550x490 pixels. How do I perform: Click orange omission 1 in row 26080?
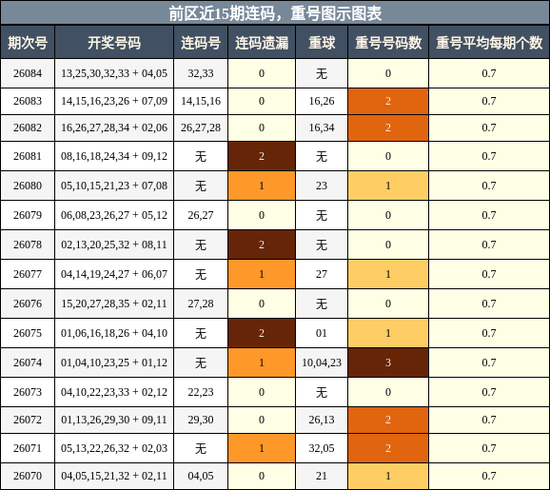click(x=262, y=186)
